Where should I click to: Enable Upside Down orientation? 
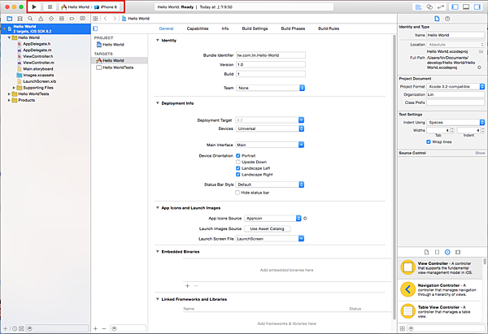(237, 162)
